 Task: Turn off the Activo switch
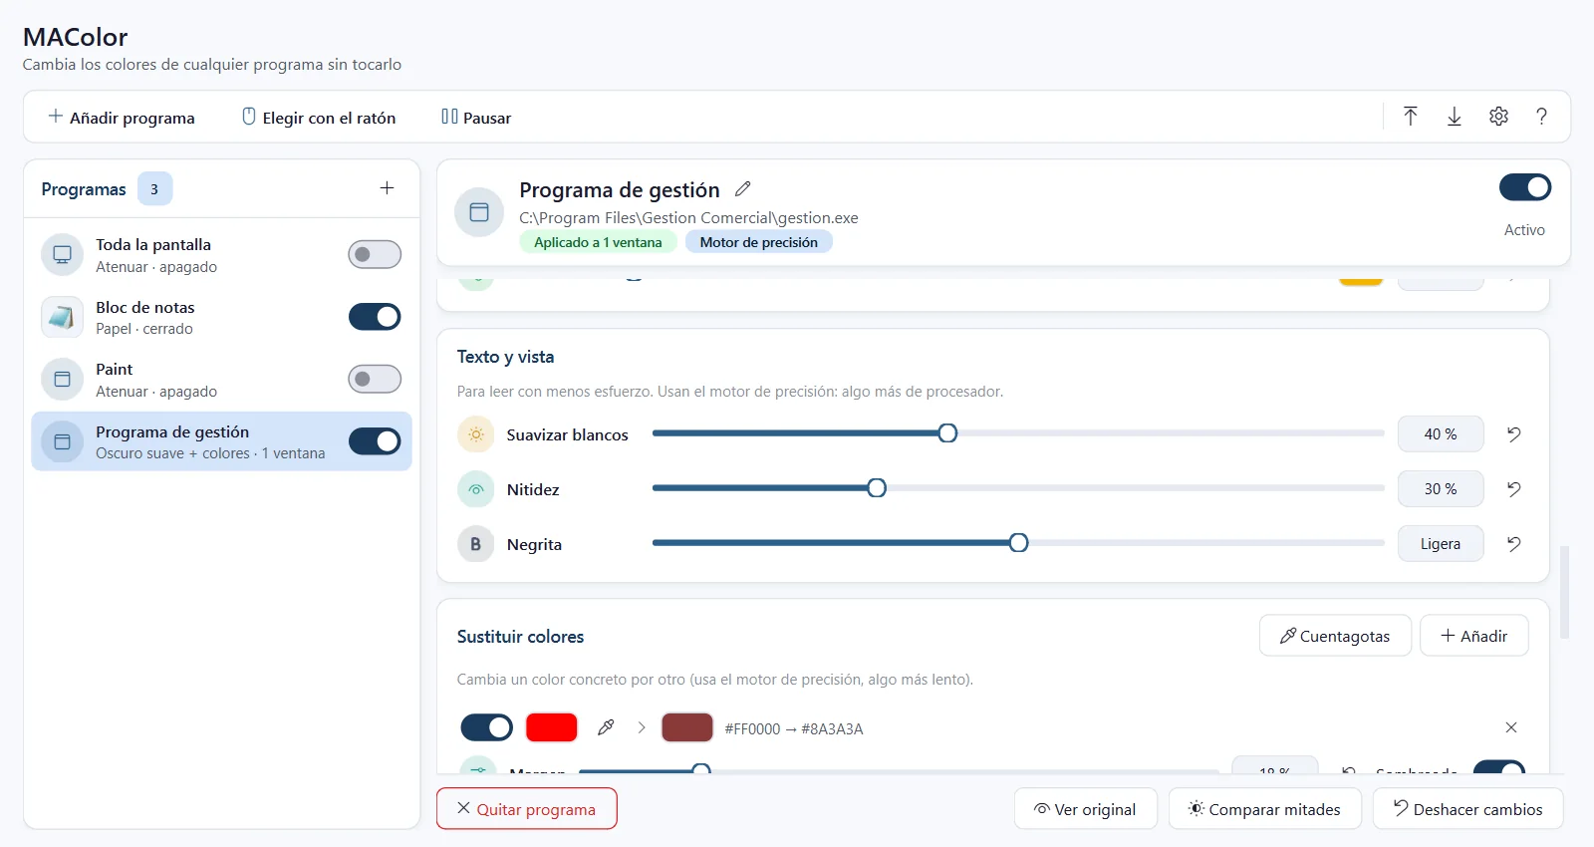pyautogui.click(x=1525, y=187)
